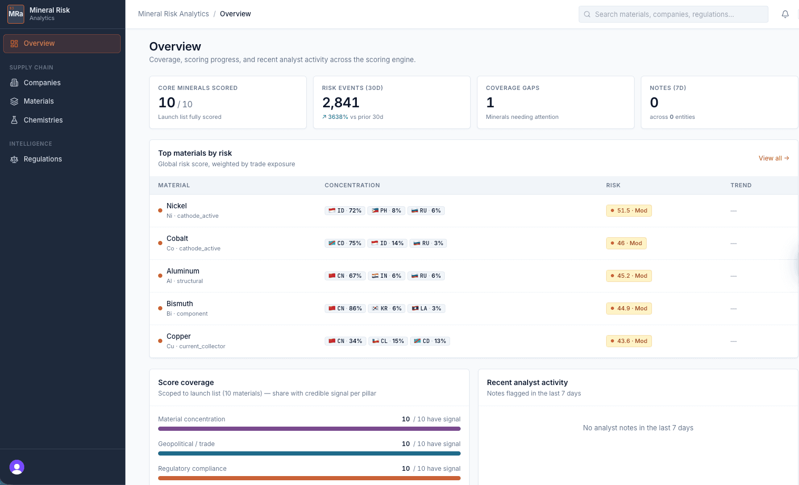The width and height of the screenshot is (799, 485).
Task: Click the Nickel material name
Action: 177,206
